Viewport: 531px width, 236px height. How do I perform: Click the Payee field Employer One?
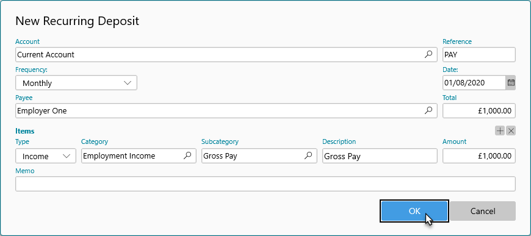coord(226,110)
